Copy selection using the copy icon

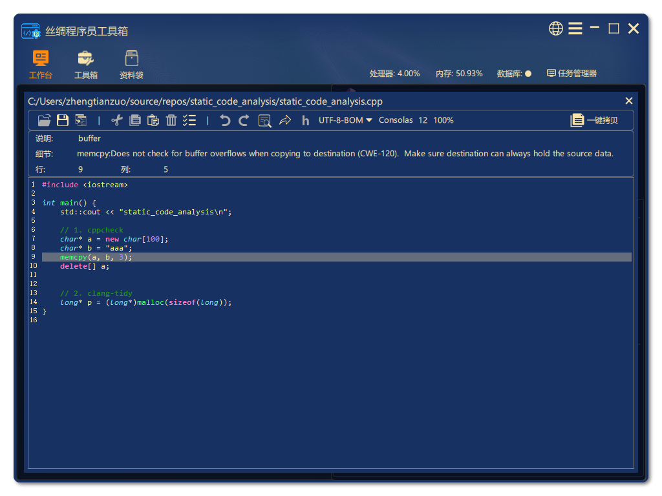[135, 120]
